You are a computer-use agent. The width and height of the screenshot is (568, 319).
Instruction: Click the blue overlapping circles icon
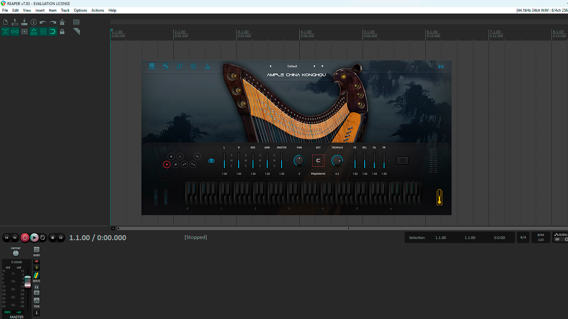(211, 161)
